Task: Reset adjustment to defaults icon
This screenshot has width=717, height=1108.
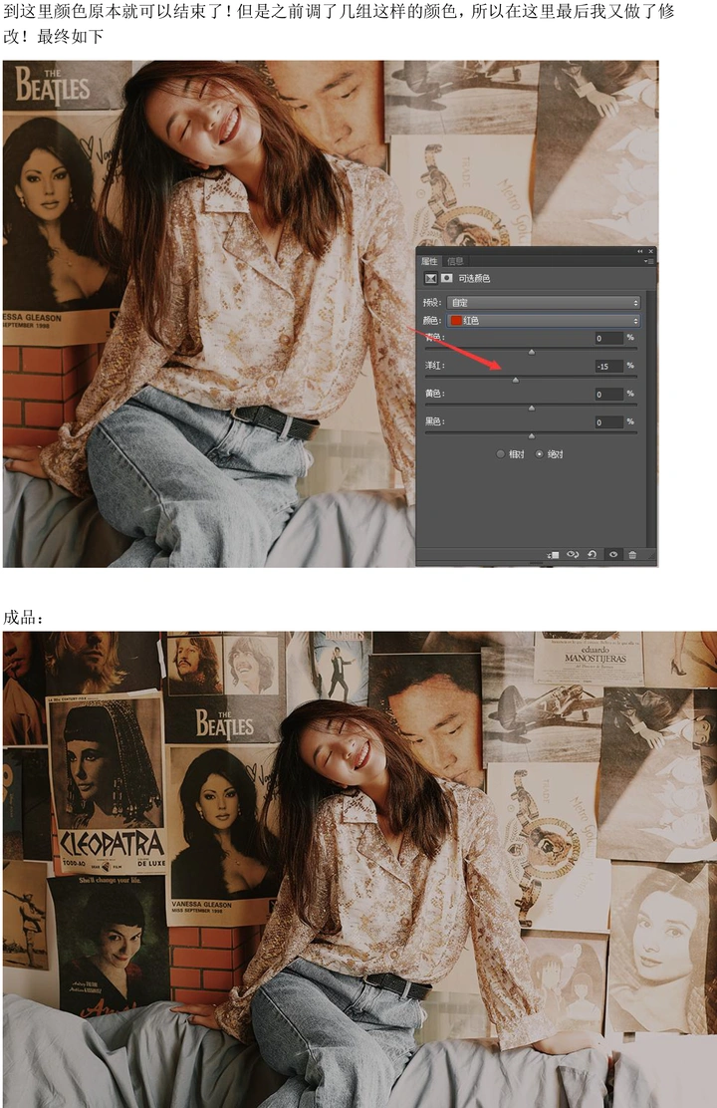Action: tap(592, 555)
